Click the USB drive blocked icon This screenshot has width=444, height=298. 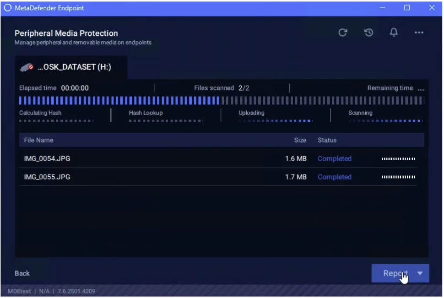(x=27, y=67)
